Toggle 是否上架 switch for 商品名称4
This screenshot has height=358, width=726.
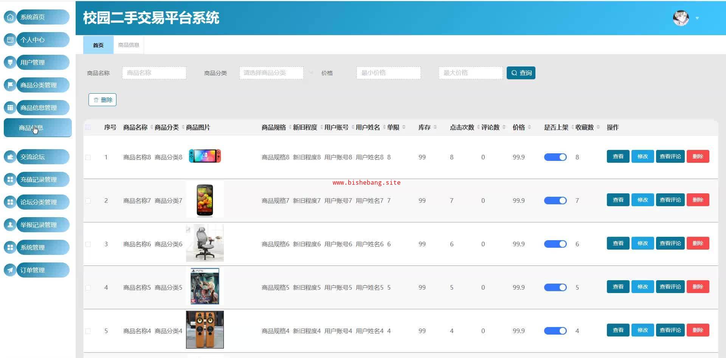click(x=555, y=331)
